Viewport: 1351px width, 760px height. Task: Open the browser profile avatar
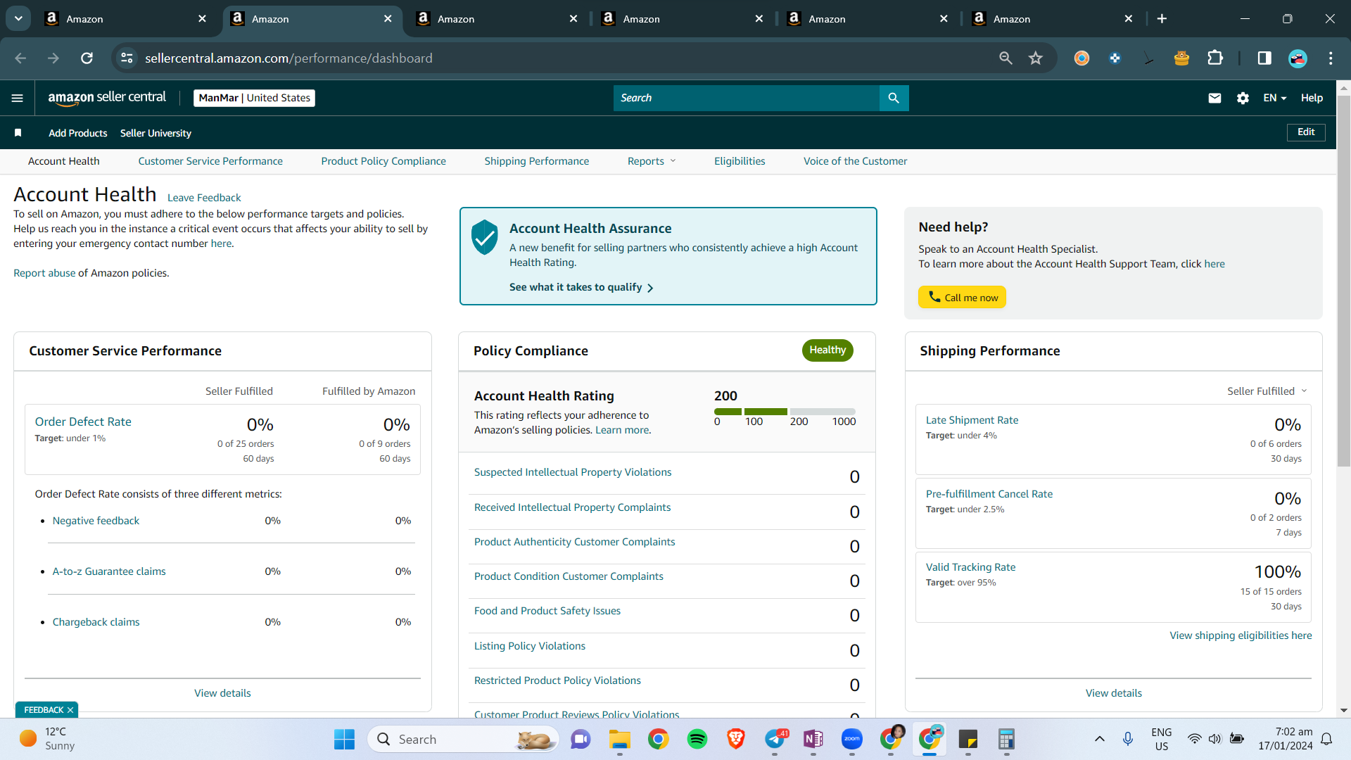click(1298, 58)
